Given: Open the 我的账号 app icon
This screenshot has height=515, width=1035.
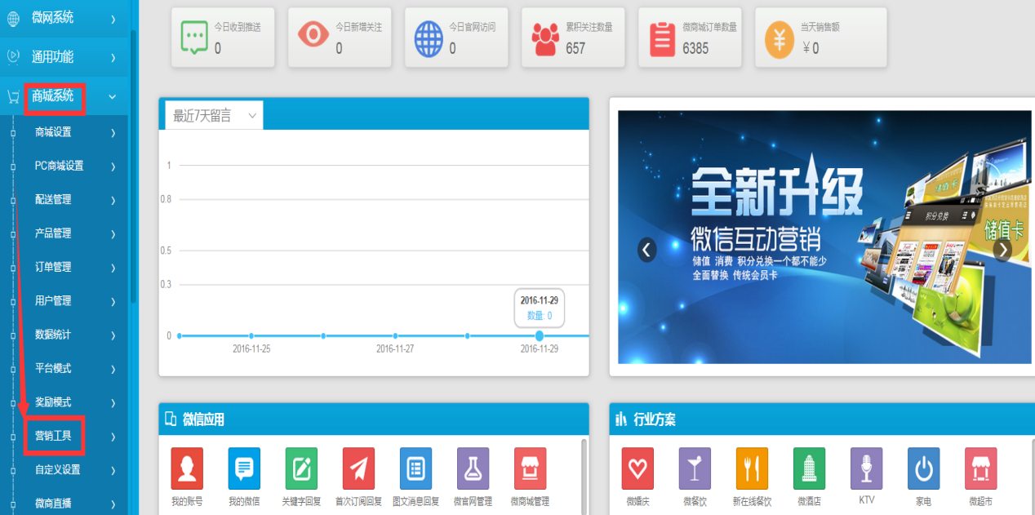Looking at the screenshot, I should tap(187, 468).
